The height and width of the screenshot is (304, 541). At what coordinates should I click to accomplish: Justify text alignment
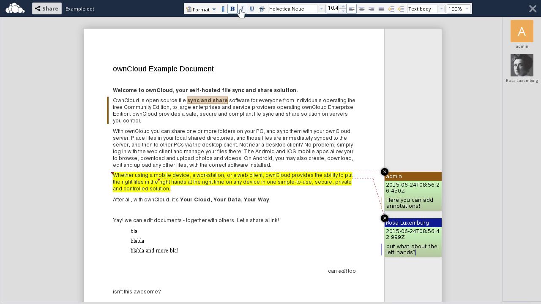[381, 9]
